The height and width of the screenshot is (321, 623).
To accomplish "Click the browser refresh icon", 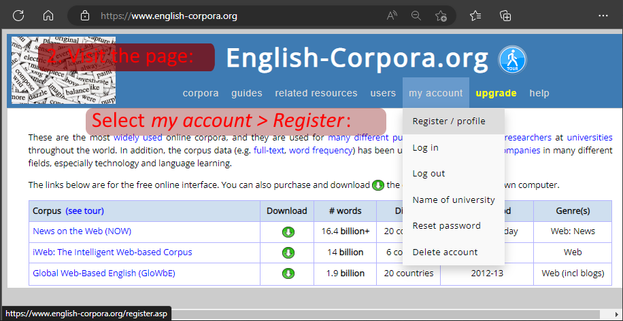I will (18, 16).
